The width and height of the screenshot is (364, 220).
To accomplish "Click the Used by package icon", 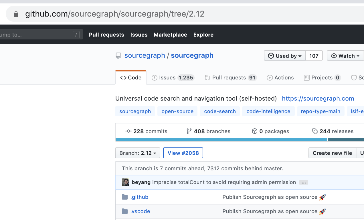I will point(271,56).
